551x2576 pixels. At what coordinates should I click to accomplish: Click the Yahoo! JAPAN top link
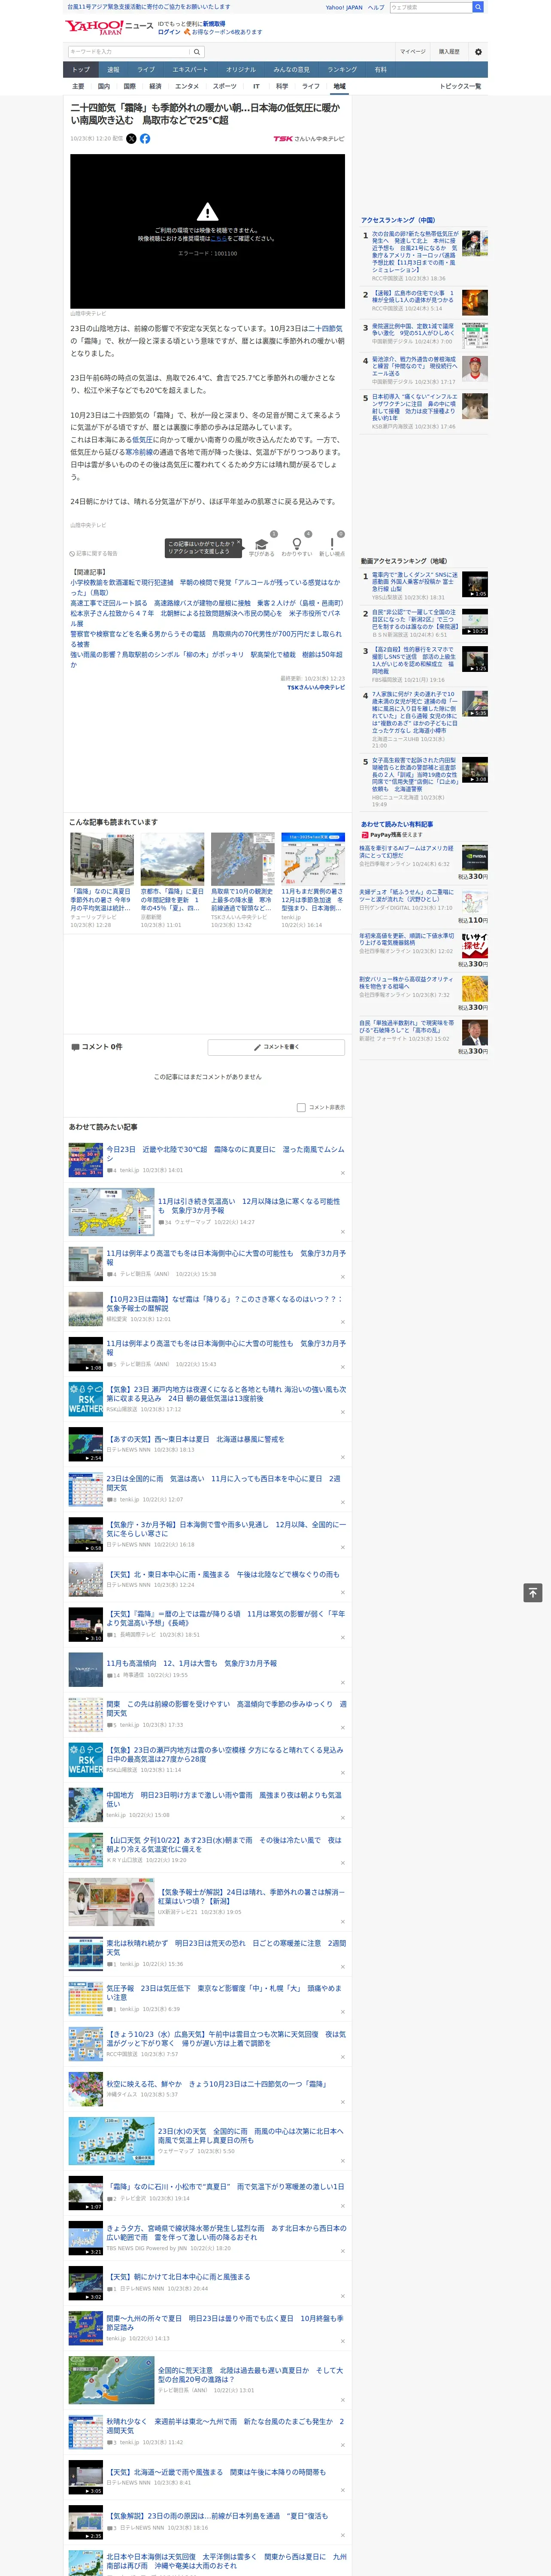coord(344,7)
